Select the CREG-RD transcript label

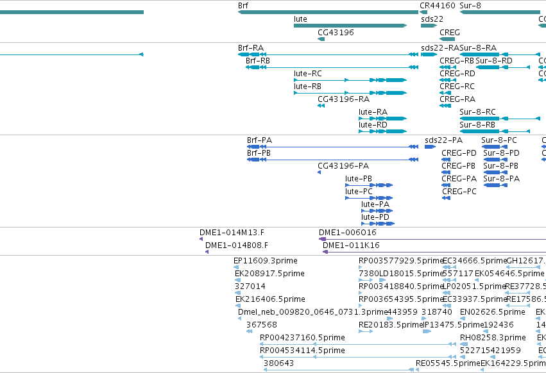tap(457, 74)
